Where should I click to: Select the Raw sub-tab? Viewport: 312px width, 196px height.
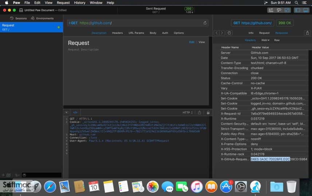point(277,40)
